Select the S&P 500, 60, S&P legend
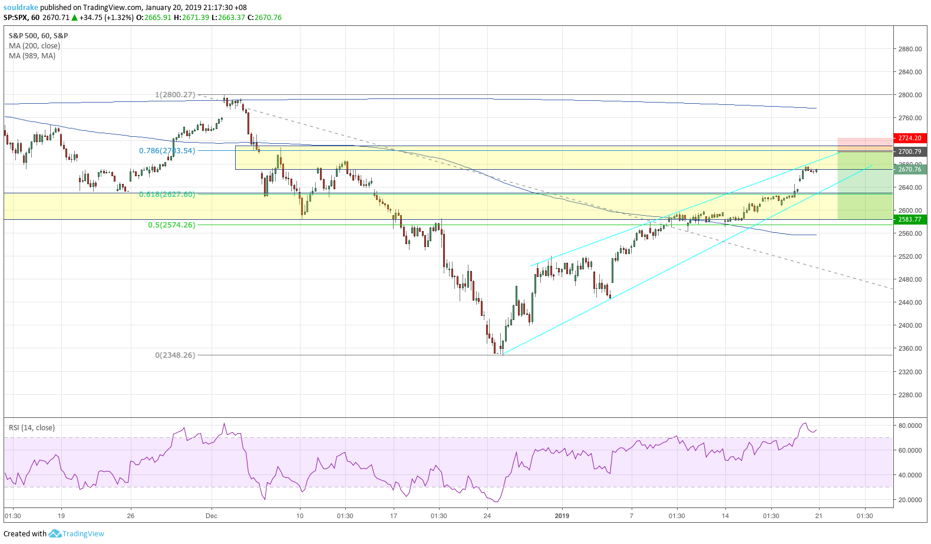931x544 pixels. pos(38,36)
